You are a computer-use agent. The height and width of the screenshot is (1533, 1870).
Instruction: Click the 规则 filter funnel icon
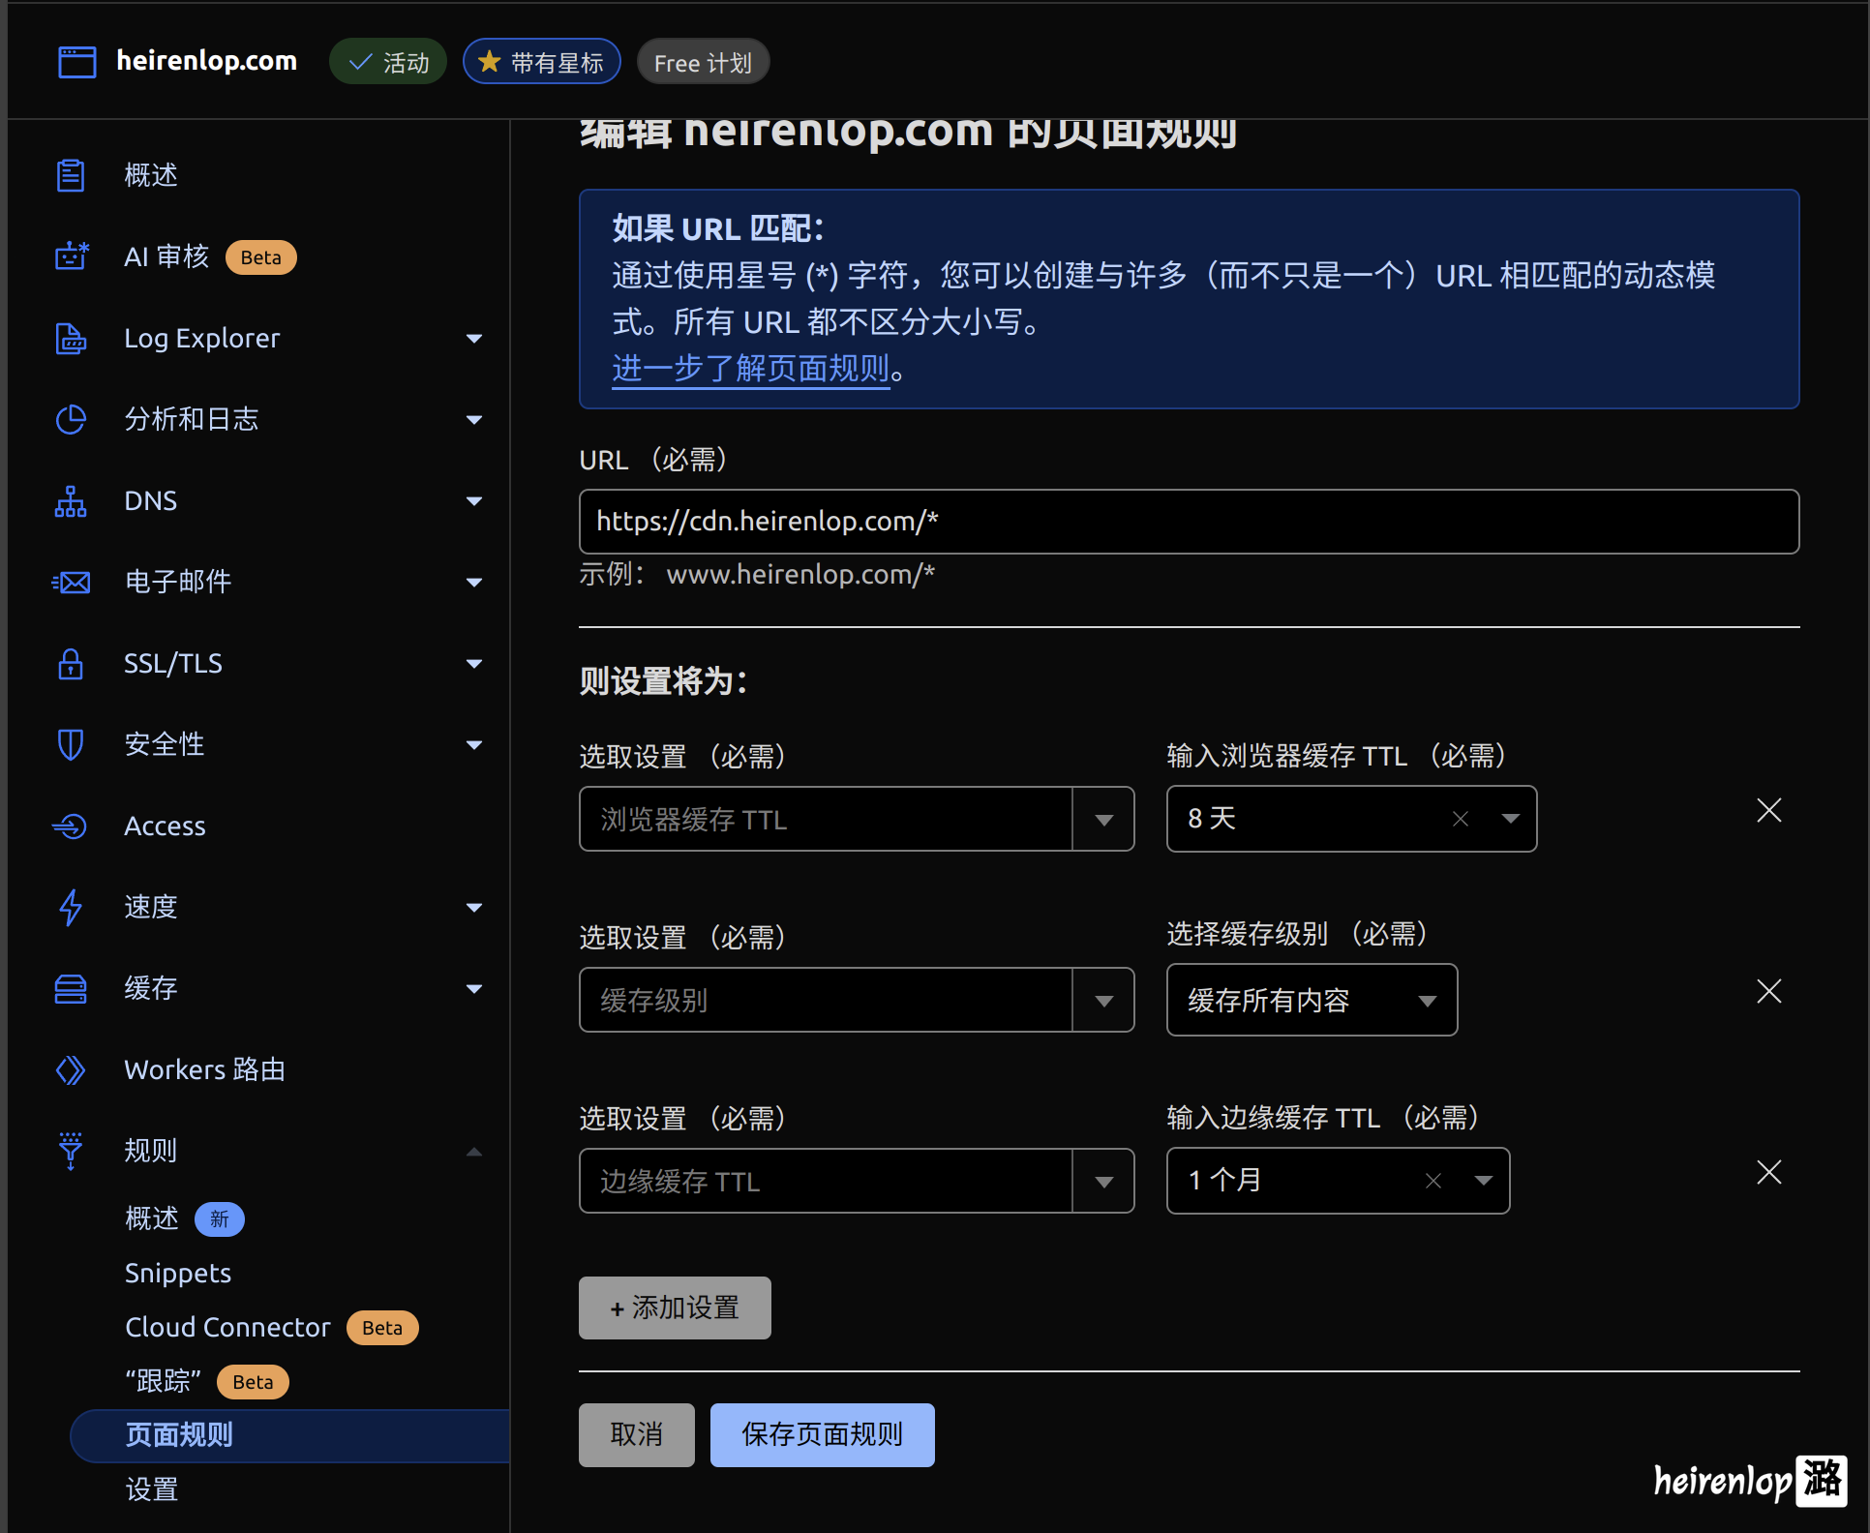[x=71, y=1151]
